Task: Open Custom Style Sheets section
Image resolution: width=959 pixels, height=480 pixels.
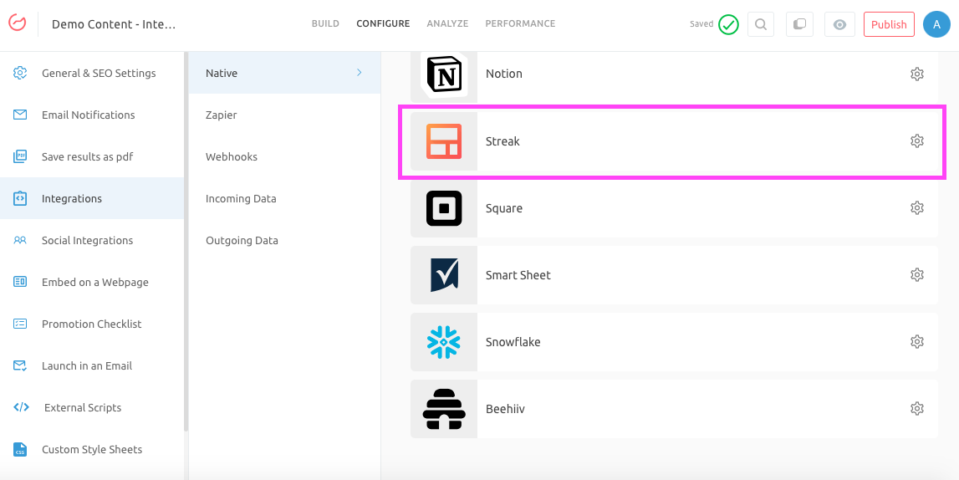Action: [x=92, y=449]
